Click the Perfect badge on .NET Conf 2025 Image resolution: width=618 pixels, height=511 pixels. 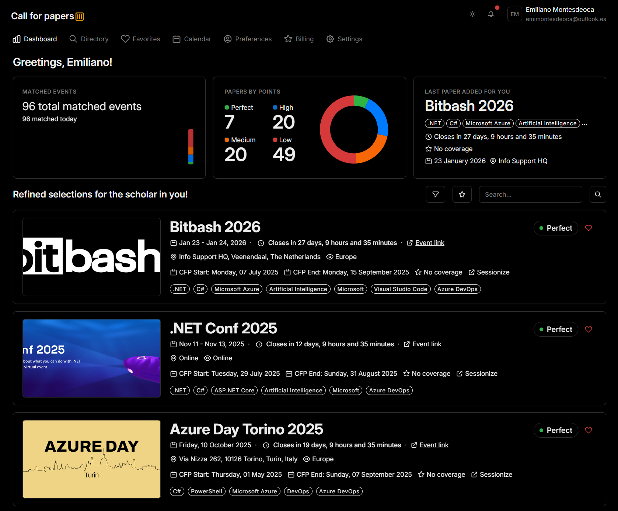tap(556, 329)
